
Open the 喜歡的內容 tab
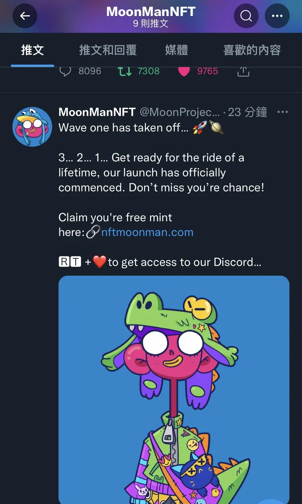point(252,50)
